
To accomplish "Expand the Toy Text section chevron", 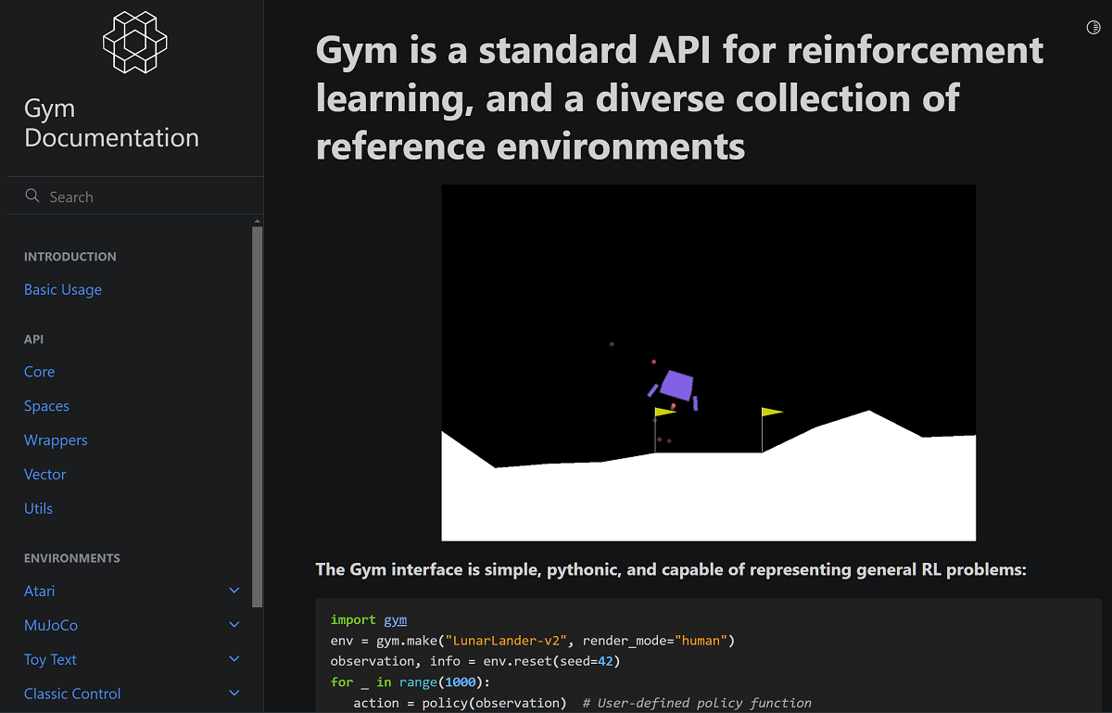I will [x=234, y=659].
